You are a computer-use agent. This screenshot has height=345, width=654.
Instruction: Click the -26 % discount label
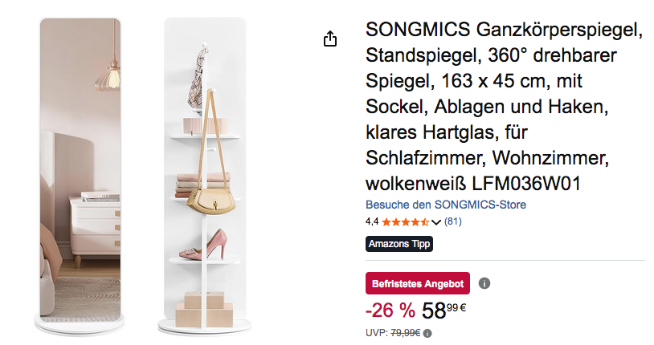coord(390,310)
